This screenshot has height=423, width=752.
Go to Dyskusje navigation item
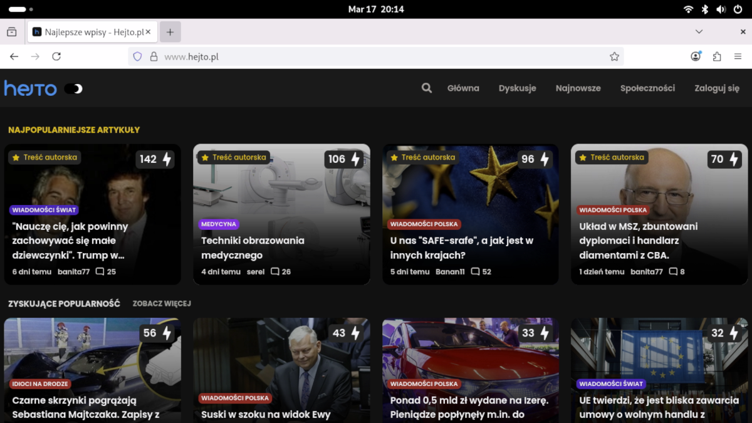[517, 88]
